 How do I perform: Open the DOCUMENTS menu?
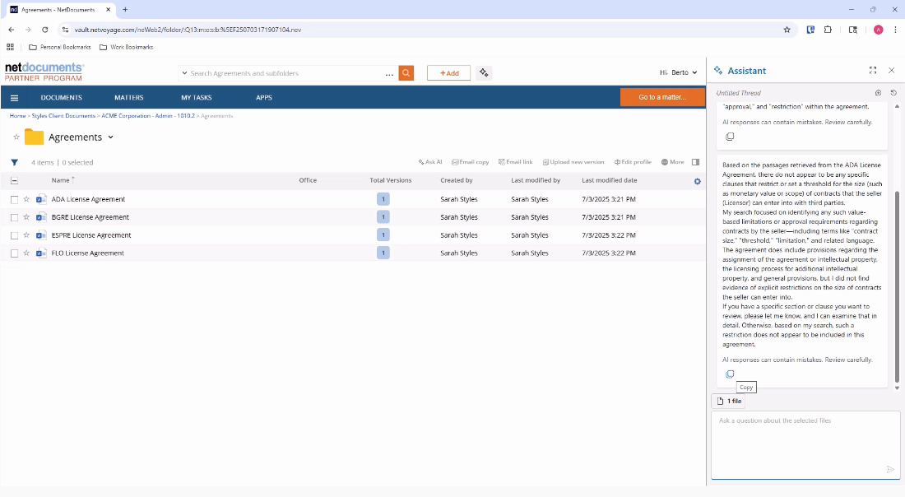click(61, 98)
